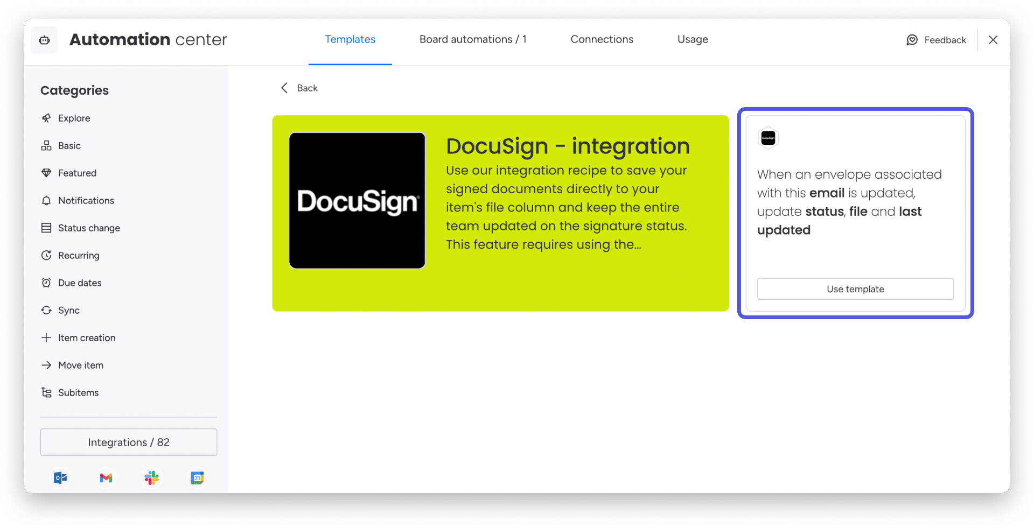Viewport: 1034px width, 528px height.
Task: Click the large DocuSign logo thumbnail
Action: (x=357, y=200)
